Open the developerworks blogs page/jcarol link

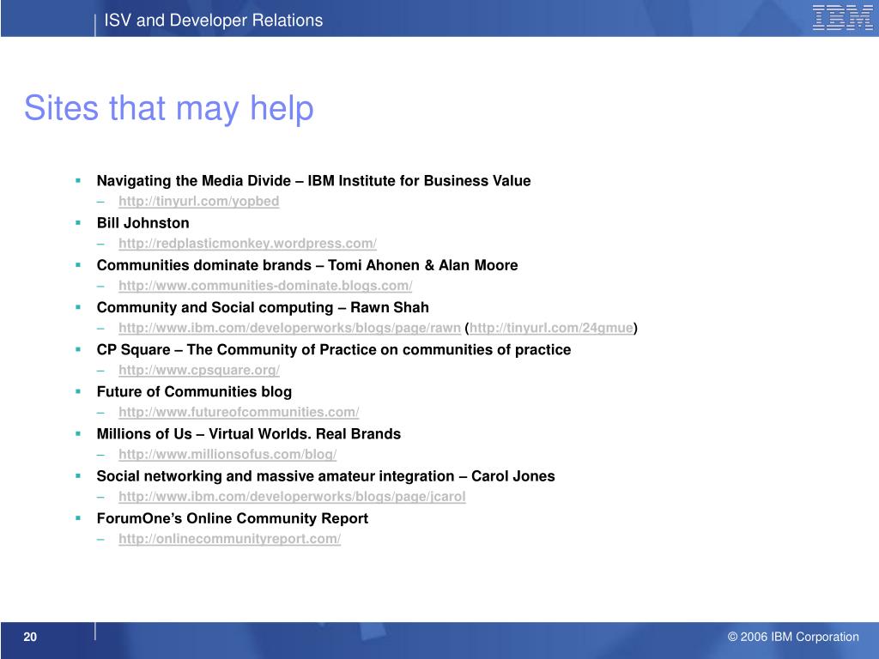(292, 497)
